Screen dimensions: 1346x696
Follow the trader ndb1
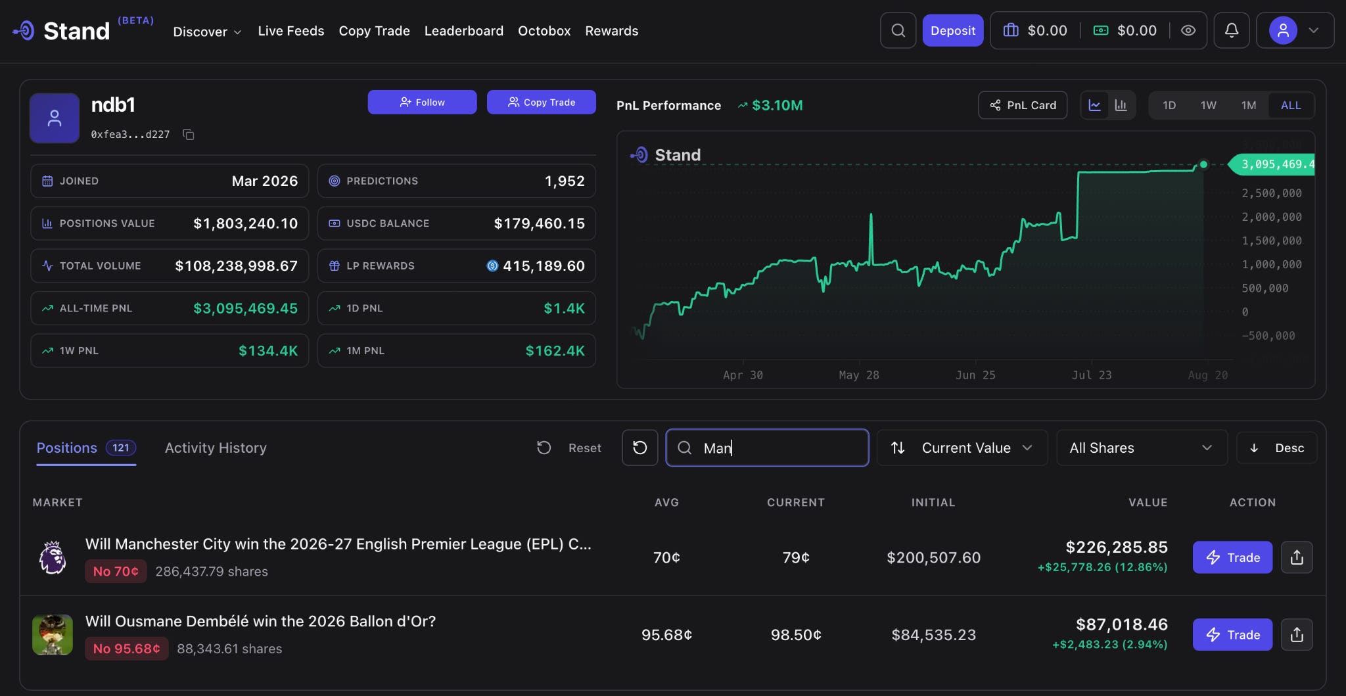(422, 102)
